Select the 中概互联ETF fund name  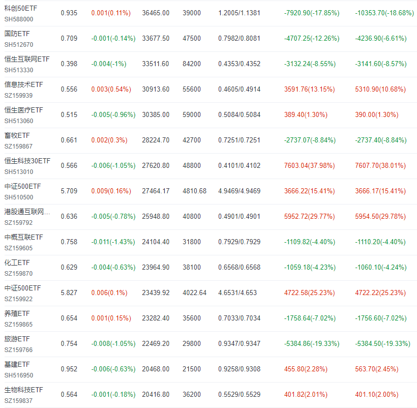tap(24, 237)
